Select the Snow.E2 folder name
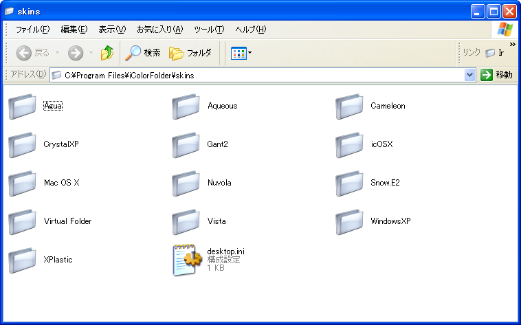Image resolution: width=521 pixels, height=325 pixels. (385, 183)
